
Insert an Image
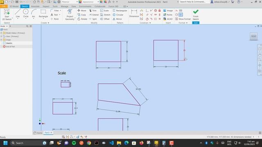point(168,11)
